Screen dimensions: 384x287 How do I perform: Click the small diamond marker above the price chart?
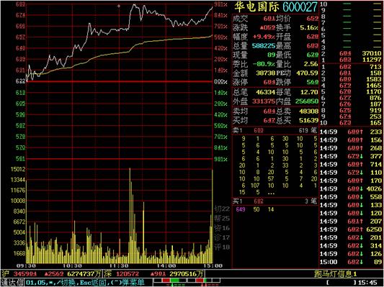click(119, 6)
